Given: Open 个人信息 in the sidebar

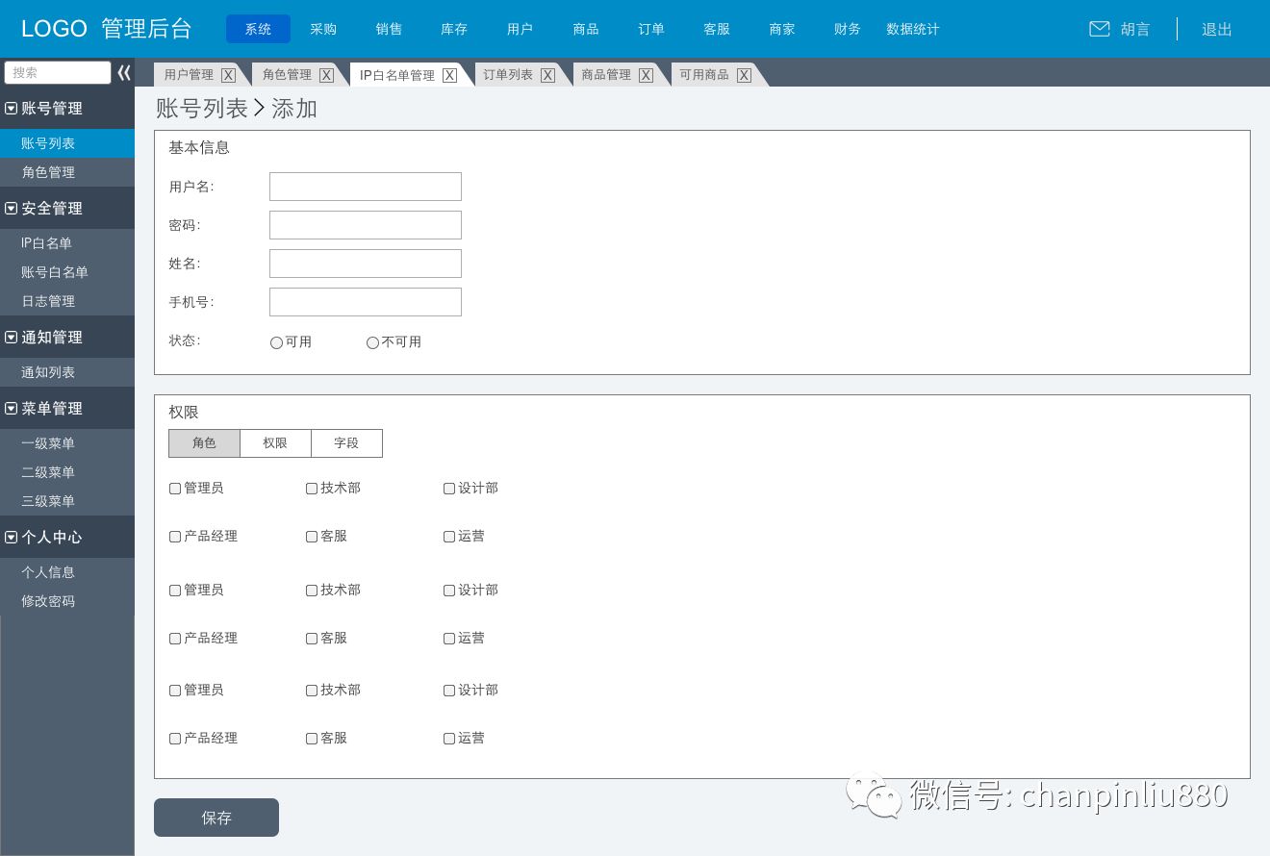Looking at the screenshot, I should click(x=67, y=572).
